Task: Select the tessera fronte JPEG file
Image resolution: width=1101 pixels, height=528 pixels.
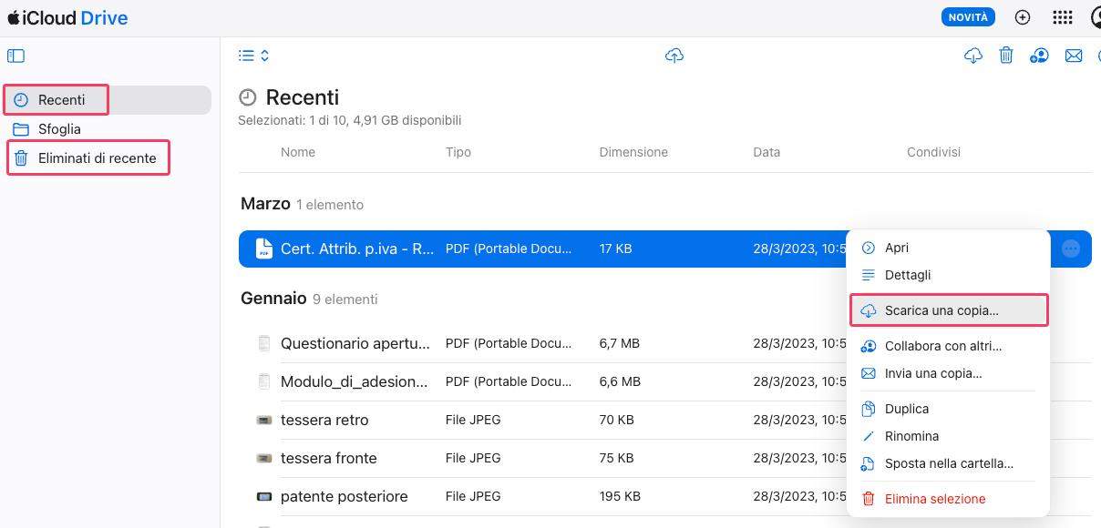Action: tap(326, 458)
